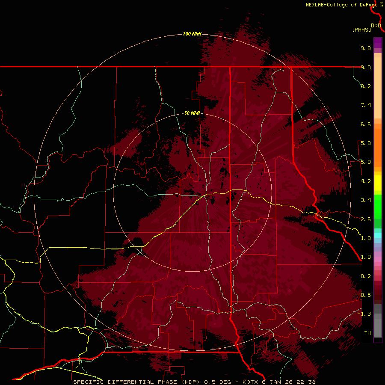The image size is (385, 385).
Task: Click the [PHAS] legend unit label
Action: [361, 30]
